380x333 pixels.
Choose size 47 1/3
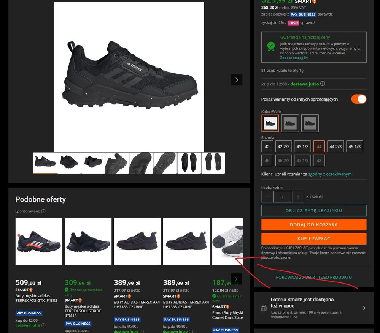[302, 161]
